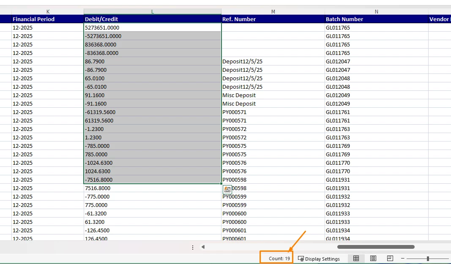This screenshot has height=264, width=451.
Task: Open Display Settings in status bar
Action: [319, 259]
